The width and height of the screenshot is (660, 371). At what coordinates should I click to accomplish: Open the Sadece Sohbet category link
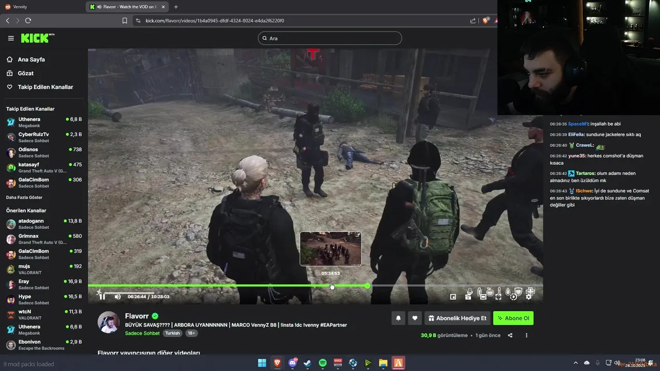tap(142, 333)
